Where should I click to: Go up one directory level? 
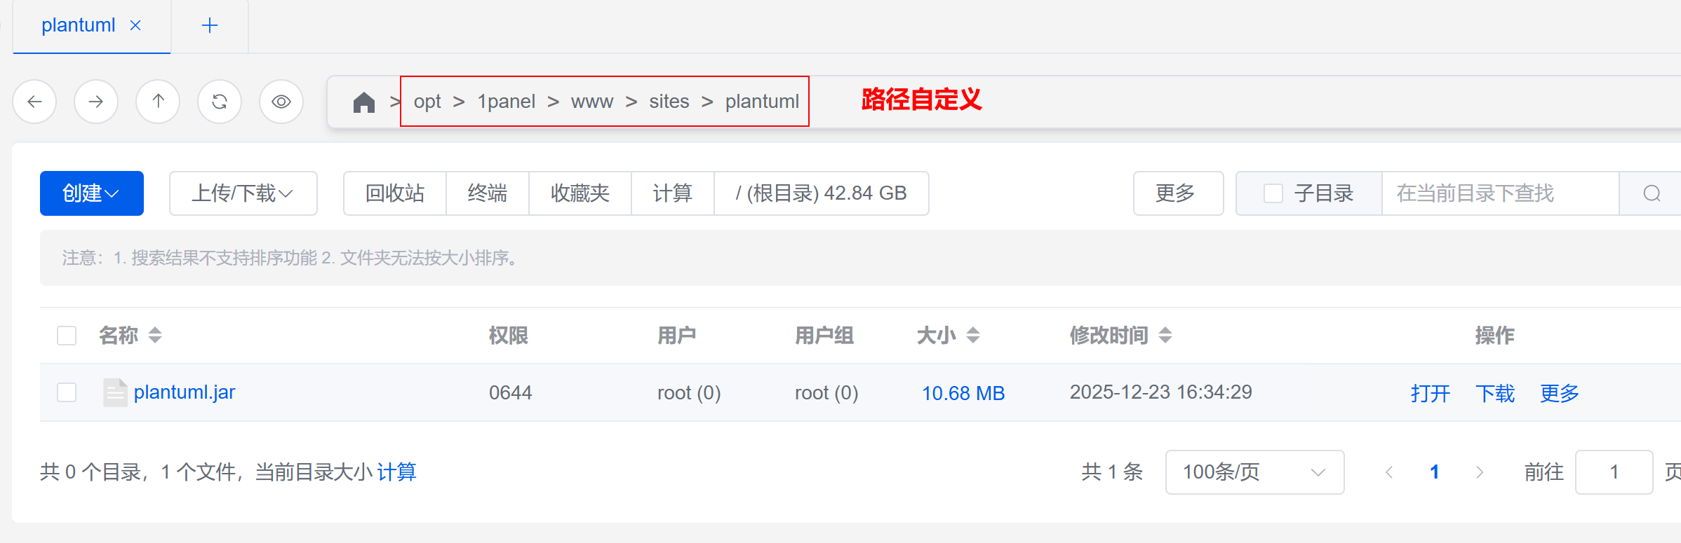pos(158,102)
